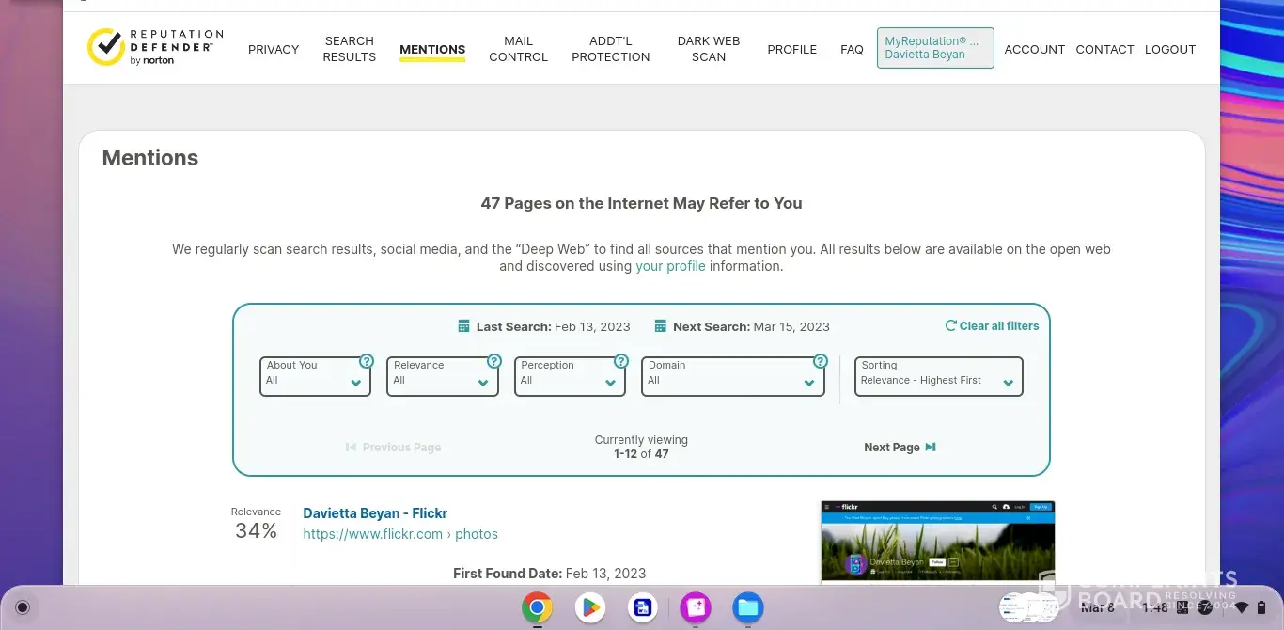This screenshot has width=1284, height=630.
Task: Follow the 'your profile' link
Action: (x=670, y=266)
